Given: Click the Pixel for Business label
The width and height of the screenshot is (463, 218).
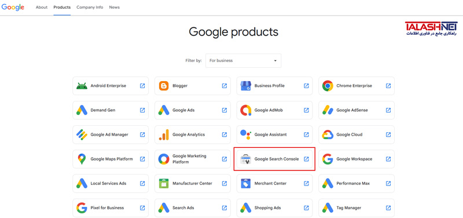Looking at the screenshot, I should pos(107,208).
